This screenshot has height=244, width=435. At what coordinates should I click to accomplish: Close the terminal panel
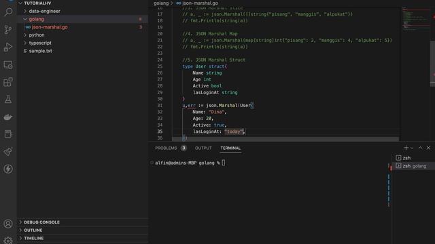(x=428, y=148)
